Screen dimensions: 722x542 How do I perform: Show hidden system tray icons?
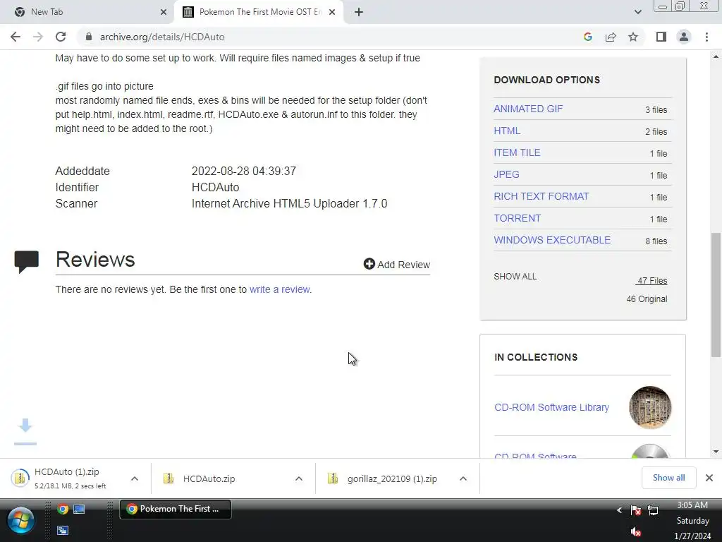tap(619, 510)
